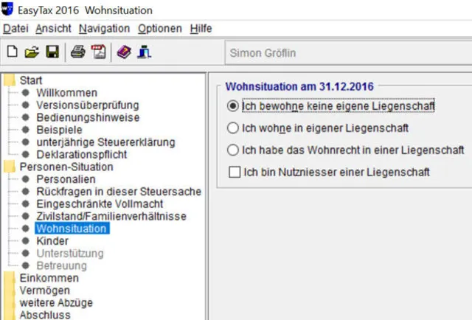The width and height of the screenshot is (472, 320).
Task: Open a file with the folder icon
Action: click(32, 52)
